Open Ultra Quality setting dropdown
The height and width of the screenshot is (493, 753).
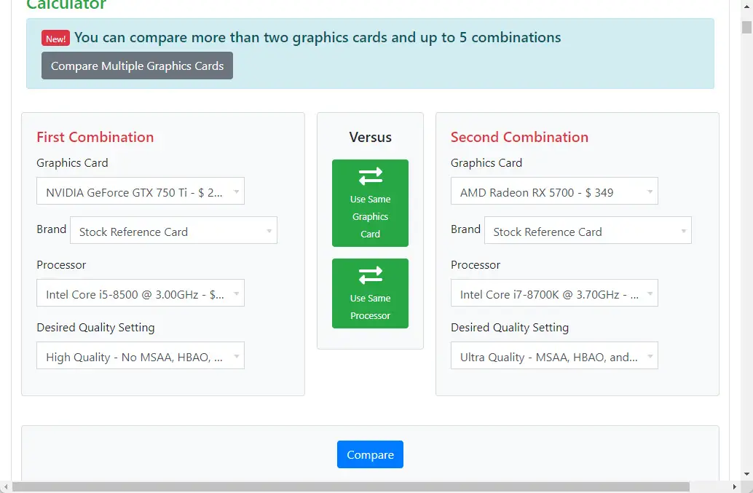tap(554, 355)
